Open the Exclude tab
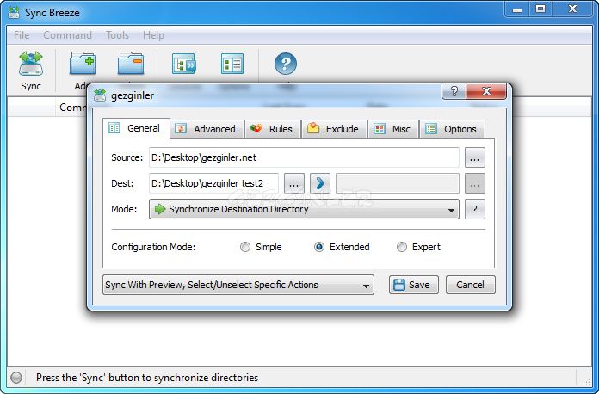This screenshot has width=599, height=394. pos(334,129)
